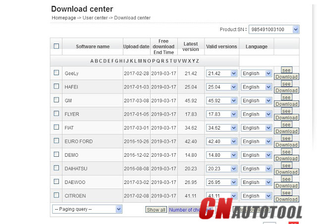The width and height of the screenshot is (317, 224).
Task: Click see button for FLYER
Action: [x=286, y=111]
